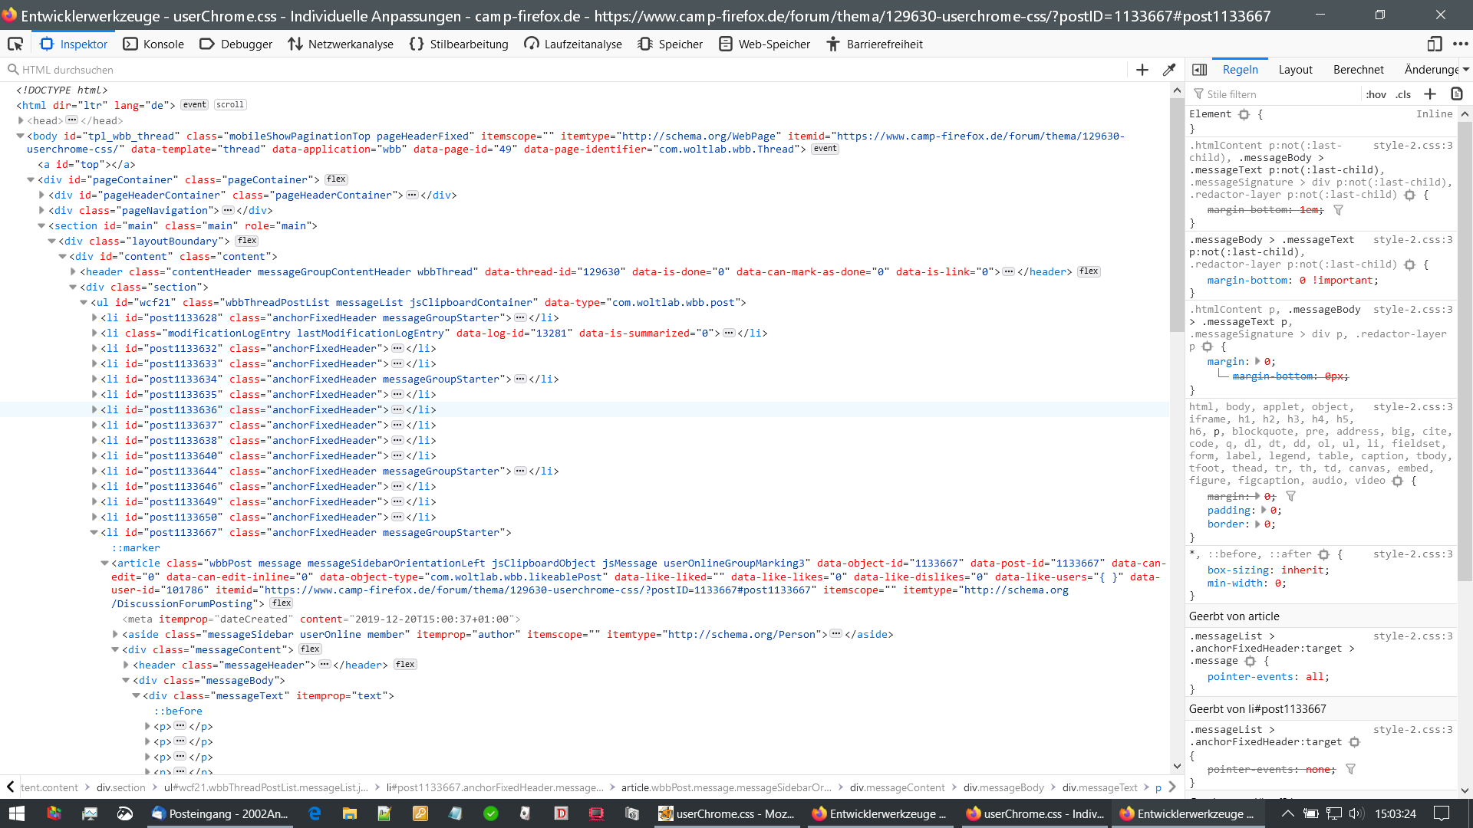Open style-2.css:3 link of first rule

tap(1412, 145)
